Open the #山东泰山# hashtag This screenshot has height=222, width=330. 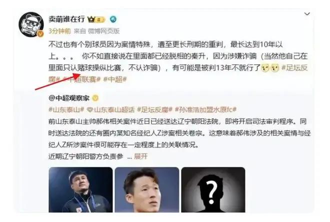click(66, 110)
